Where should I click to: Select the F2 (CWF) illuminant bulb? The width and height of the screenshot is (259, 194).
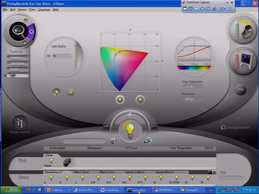tap(176, 178)
